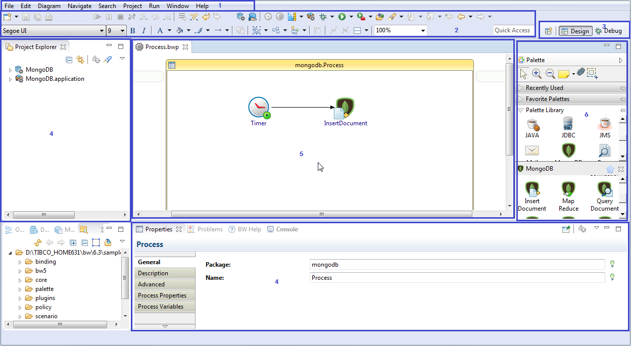Toggle Italic text formatting
The image size is (631, 346).
pos(143,31)
